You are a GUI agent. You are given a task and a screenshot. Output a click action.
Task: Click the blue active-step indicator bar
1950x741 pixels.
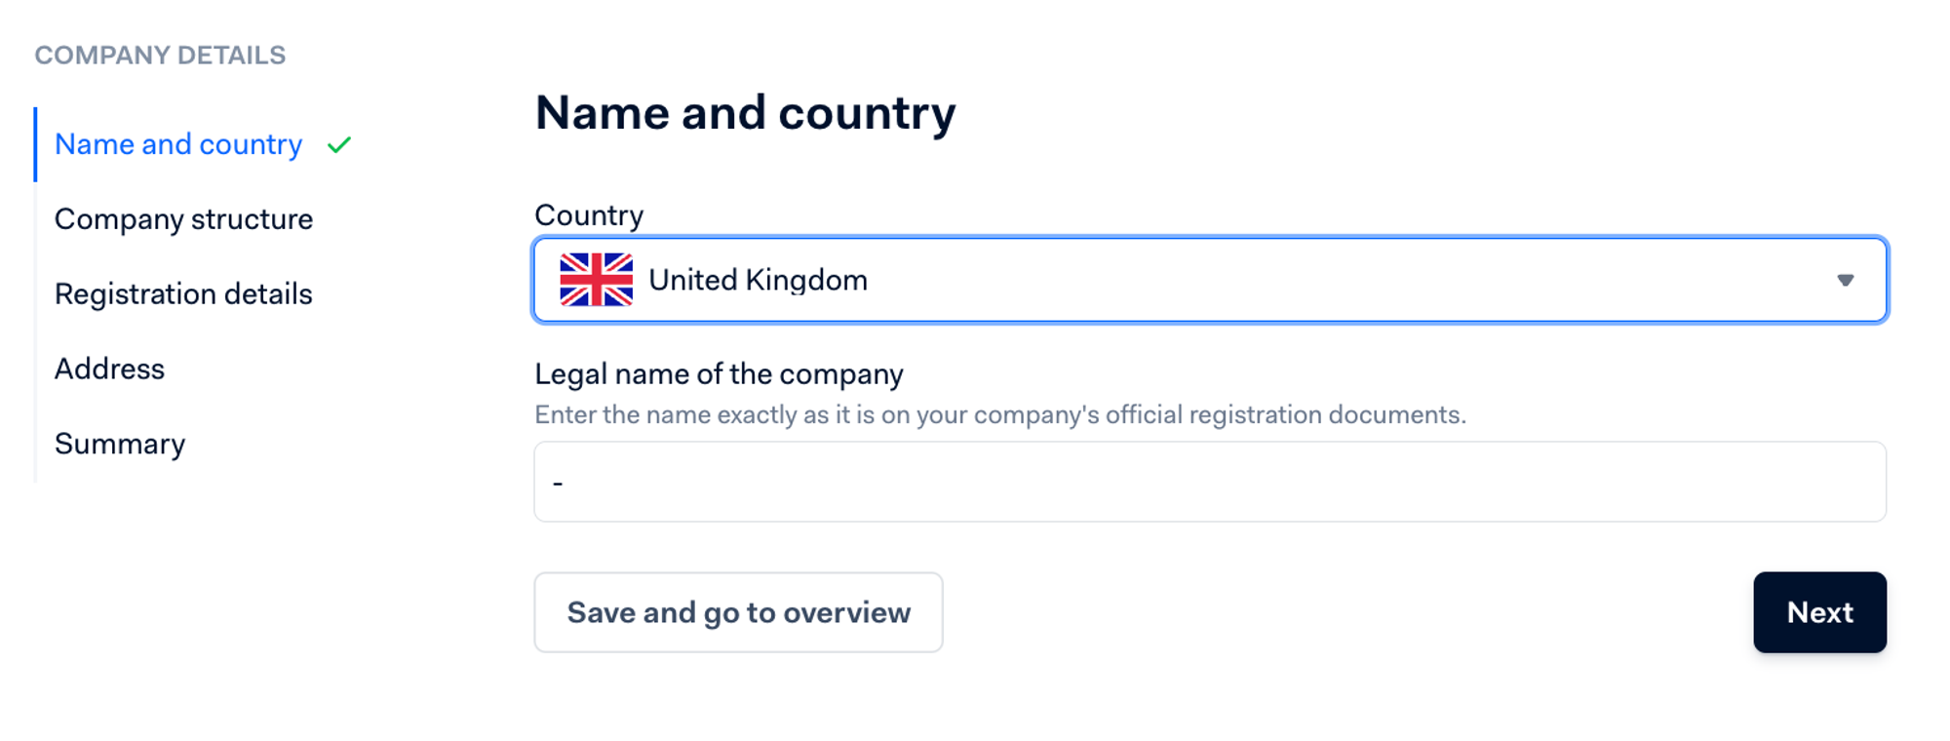click(x=36, y=144)
